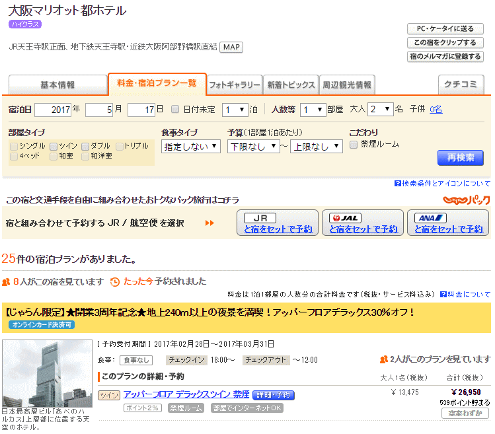Click the ツイン room type tag
Viewport: 495px width, 434px height.
click(109, 395)
